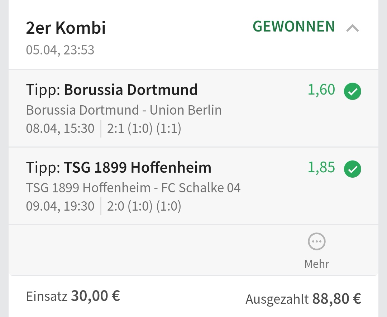This screenshot has width=387, height=317.
Task: Click the 1,85 odds value
Action: pos(321,167)
